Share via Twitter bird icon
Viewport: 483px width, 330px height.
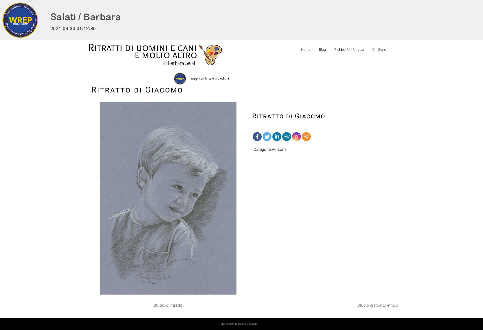(x=267, y=137)
